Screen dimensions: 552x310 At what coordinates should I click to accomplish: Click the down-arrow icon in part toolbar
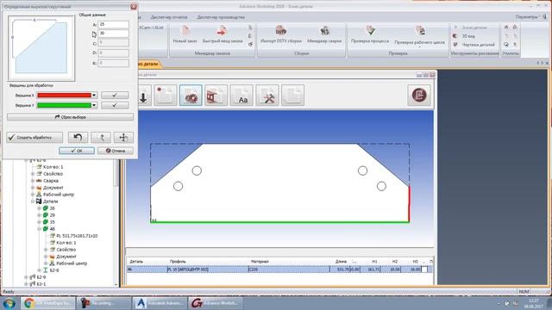143,96
